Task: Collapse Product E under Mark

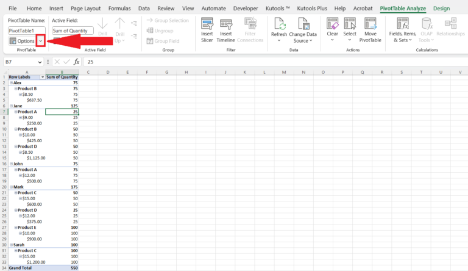Action: [16, 228]
